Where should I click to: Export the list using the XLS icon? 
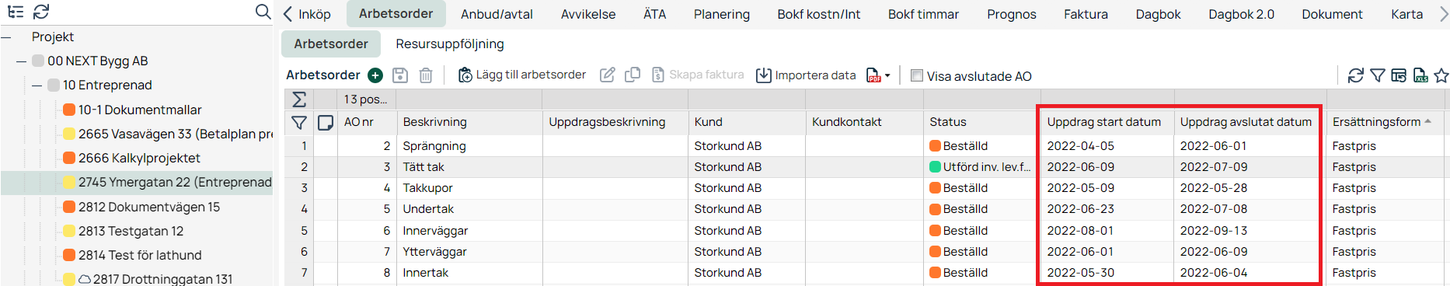point(1420,75)
